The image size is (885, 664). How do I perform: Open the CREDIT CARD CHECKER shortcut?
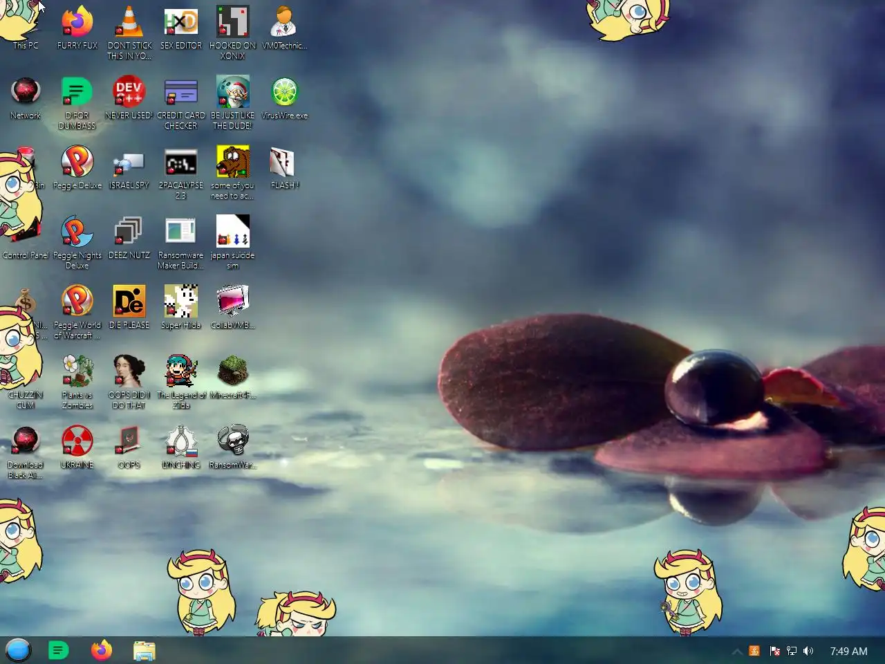click(x=181, y=92)
